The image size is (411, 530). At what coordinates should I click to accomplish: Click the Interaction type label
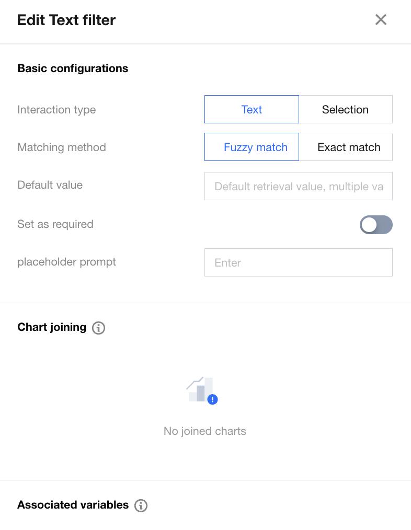click(56, 110)
